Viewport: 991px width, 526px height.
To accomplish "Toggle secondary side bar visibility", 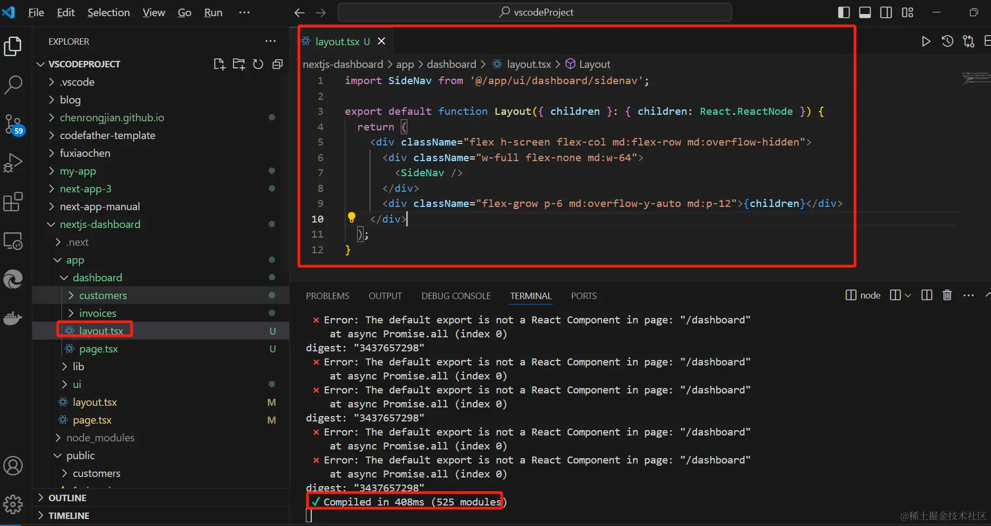I will (x=886, y=12).
